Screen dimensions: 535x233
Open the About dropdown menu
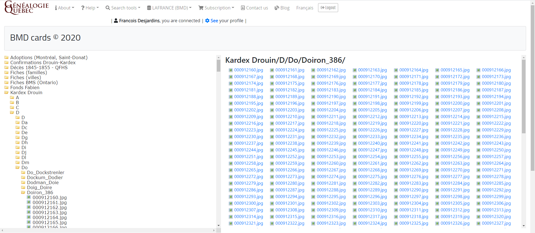(x=65, y=8)
